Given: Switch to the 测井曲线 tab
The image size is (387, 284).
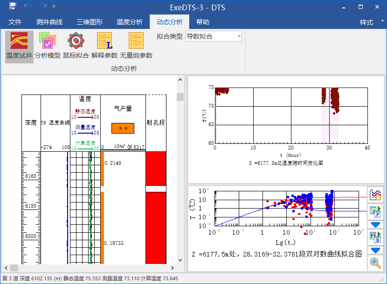Looking at the screenshot, I should [49, 22].
